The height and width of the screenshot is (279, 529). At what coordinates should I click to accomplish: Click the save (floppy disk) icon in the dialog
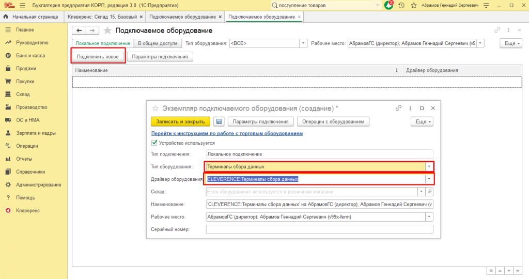click(219, 121)
